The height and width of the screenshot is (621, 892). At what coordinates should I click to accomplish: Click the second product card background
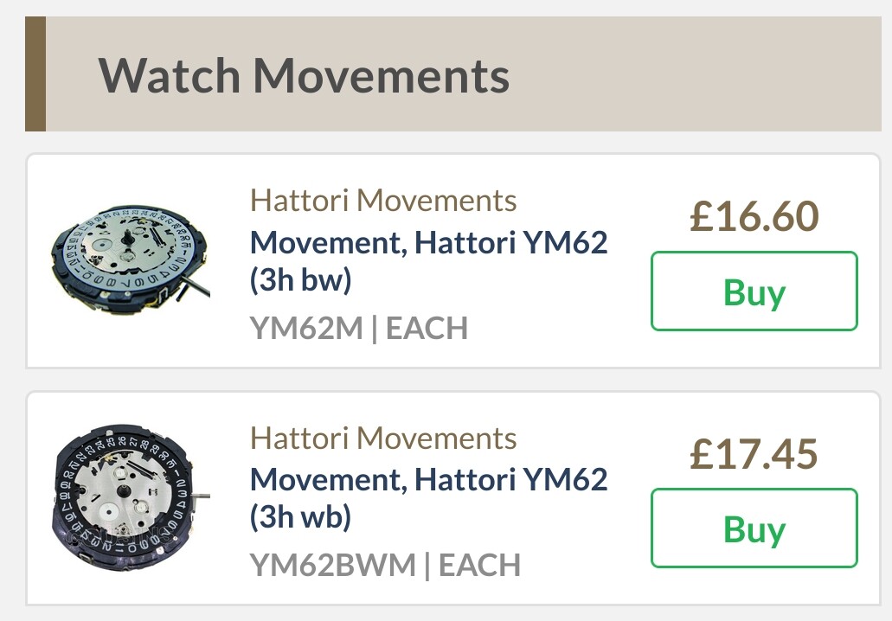(x=453, y=498)
